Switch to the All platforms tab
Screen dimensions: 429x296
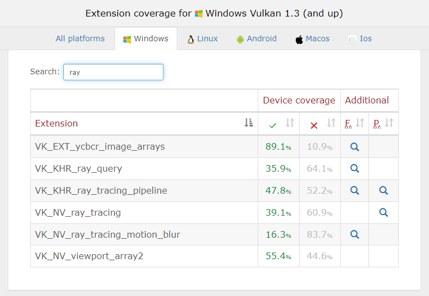(x=80, y=39)
